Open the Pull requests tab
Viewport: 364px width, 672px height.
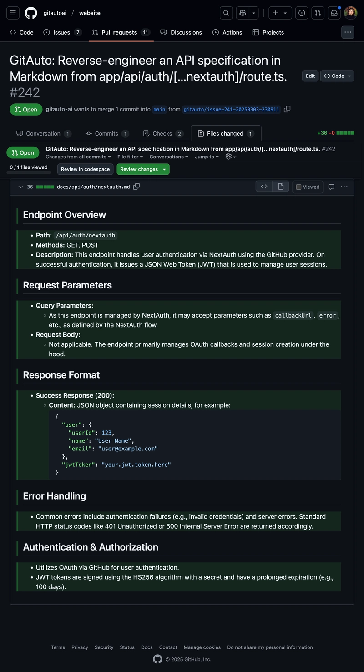pos(121,32)
